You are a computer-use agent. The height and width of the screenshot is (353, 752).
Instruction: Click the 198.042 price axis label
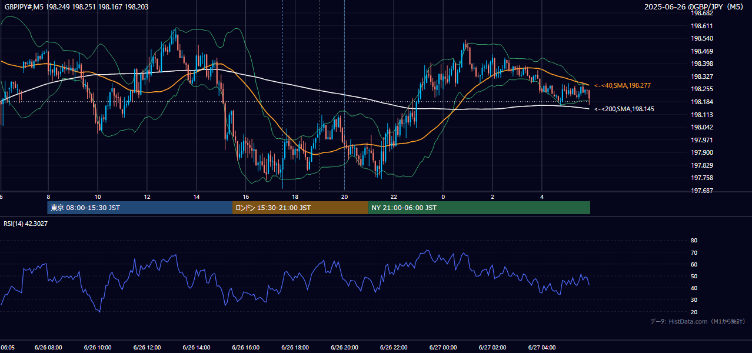pos(703,127)
